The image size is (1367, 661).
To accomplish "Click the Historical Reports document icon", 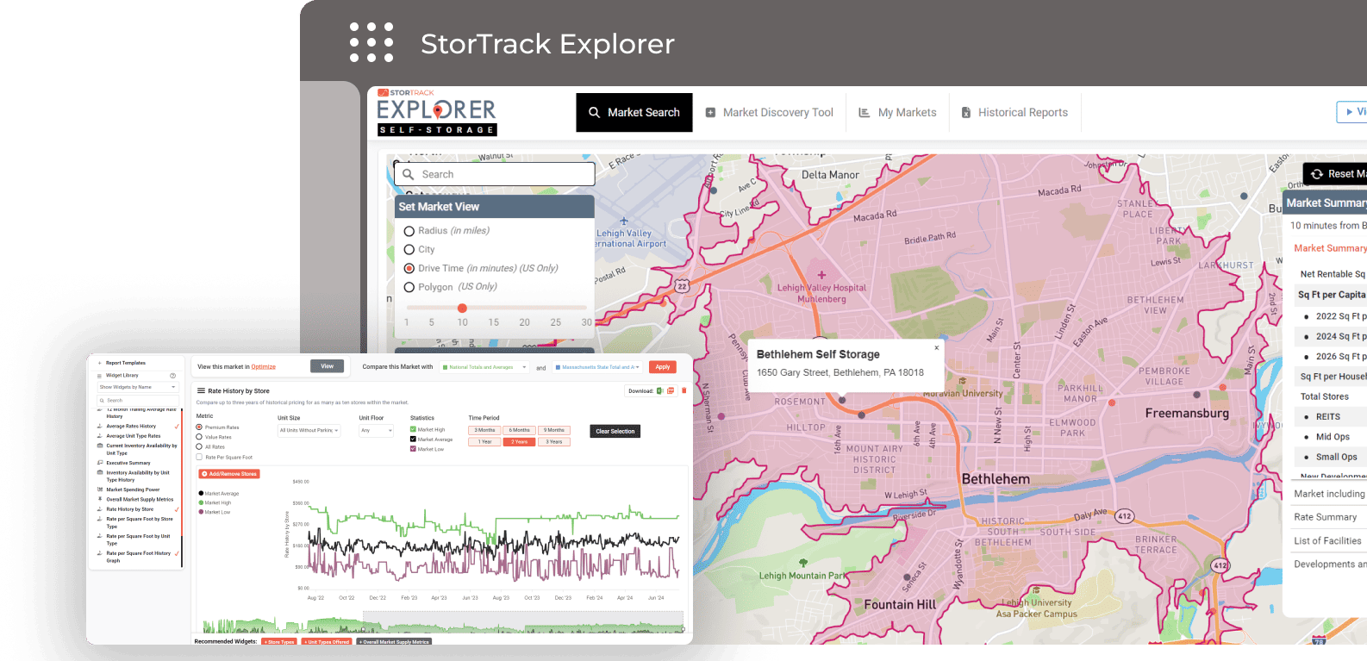I will click(966, 113).
